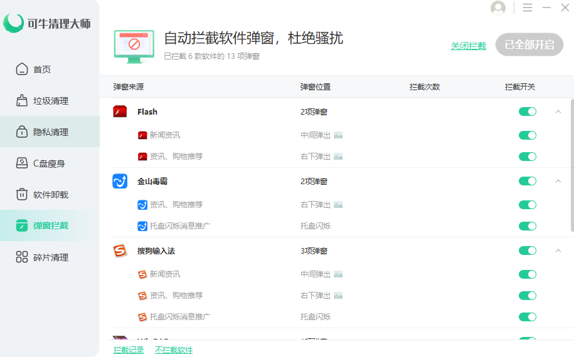Disable 金山毒霸 托盘闪烁消息推广 blocking
This screenshot has height=357, width=574.
coord(528,226)
